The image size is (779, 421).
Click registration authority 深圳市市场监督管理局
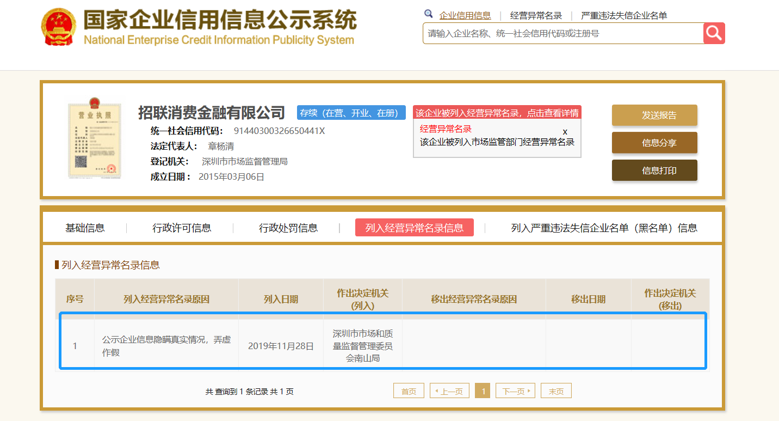click(x=245, y=161)
